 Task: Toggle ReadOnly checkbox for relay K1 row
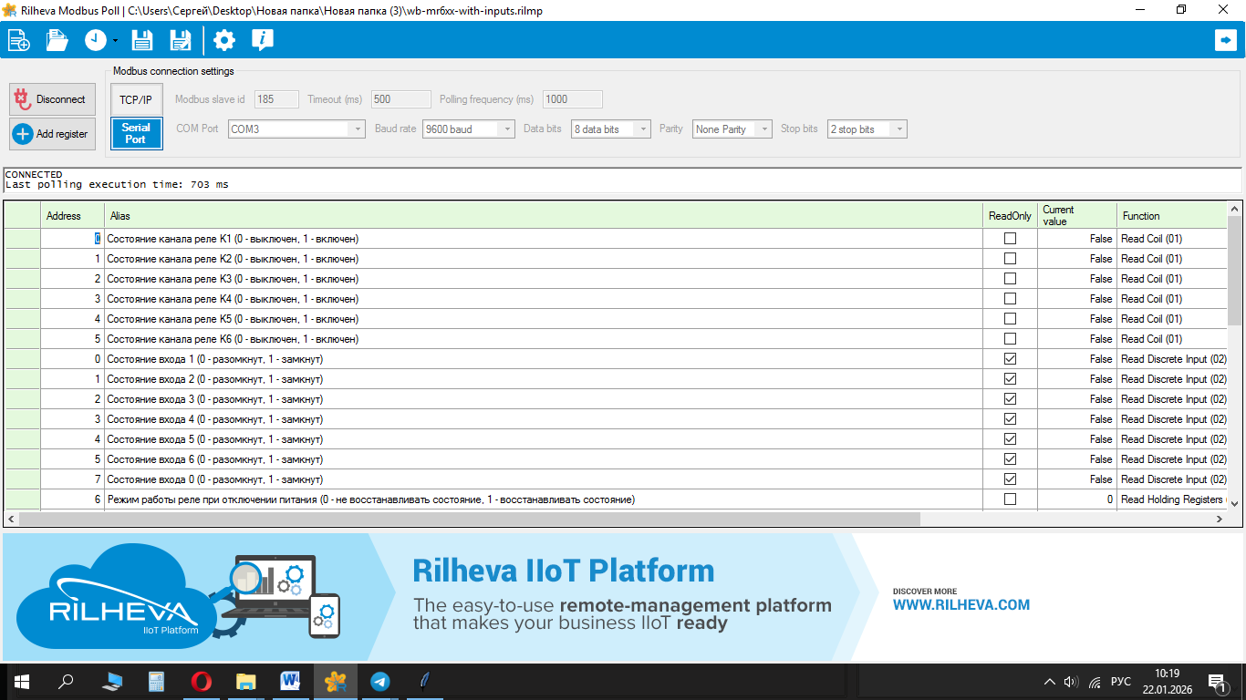1010,239
